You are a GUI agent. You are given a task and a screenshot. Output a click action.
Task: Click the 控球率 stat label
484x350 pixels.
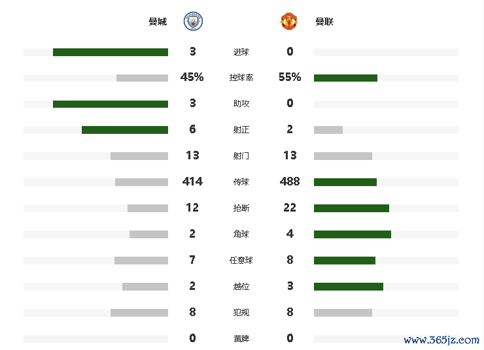(x=241, y=78)
